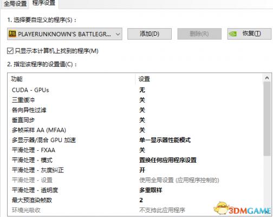Select the 三重缓冲 setting row
The width and height of the screenshot is (273, 217).
[x=135, y=100]
